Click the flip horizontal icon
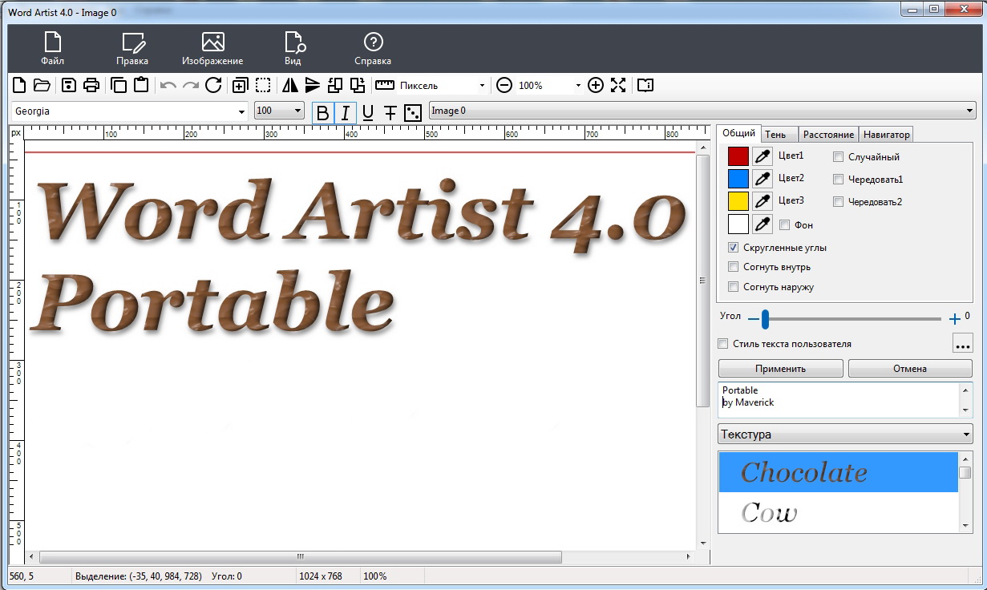The width and height of the screenshot is (987, 590). tap(290, 85)
